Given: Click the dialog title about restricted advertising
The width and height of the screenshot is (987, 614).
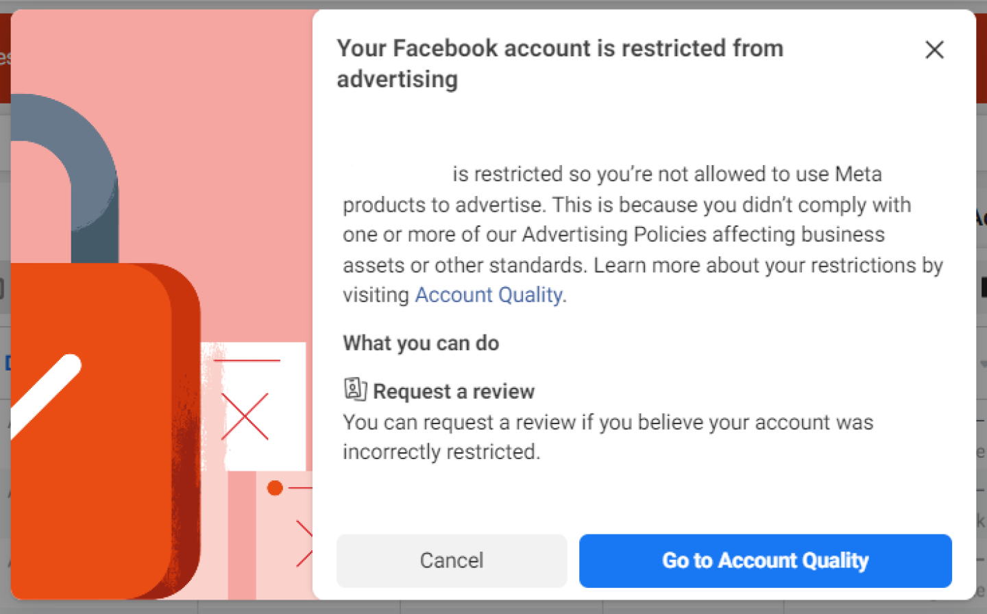Looking at the screenshot, I should tap(559, 64).
